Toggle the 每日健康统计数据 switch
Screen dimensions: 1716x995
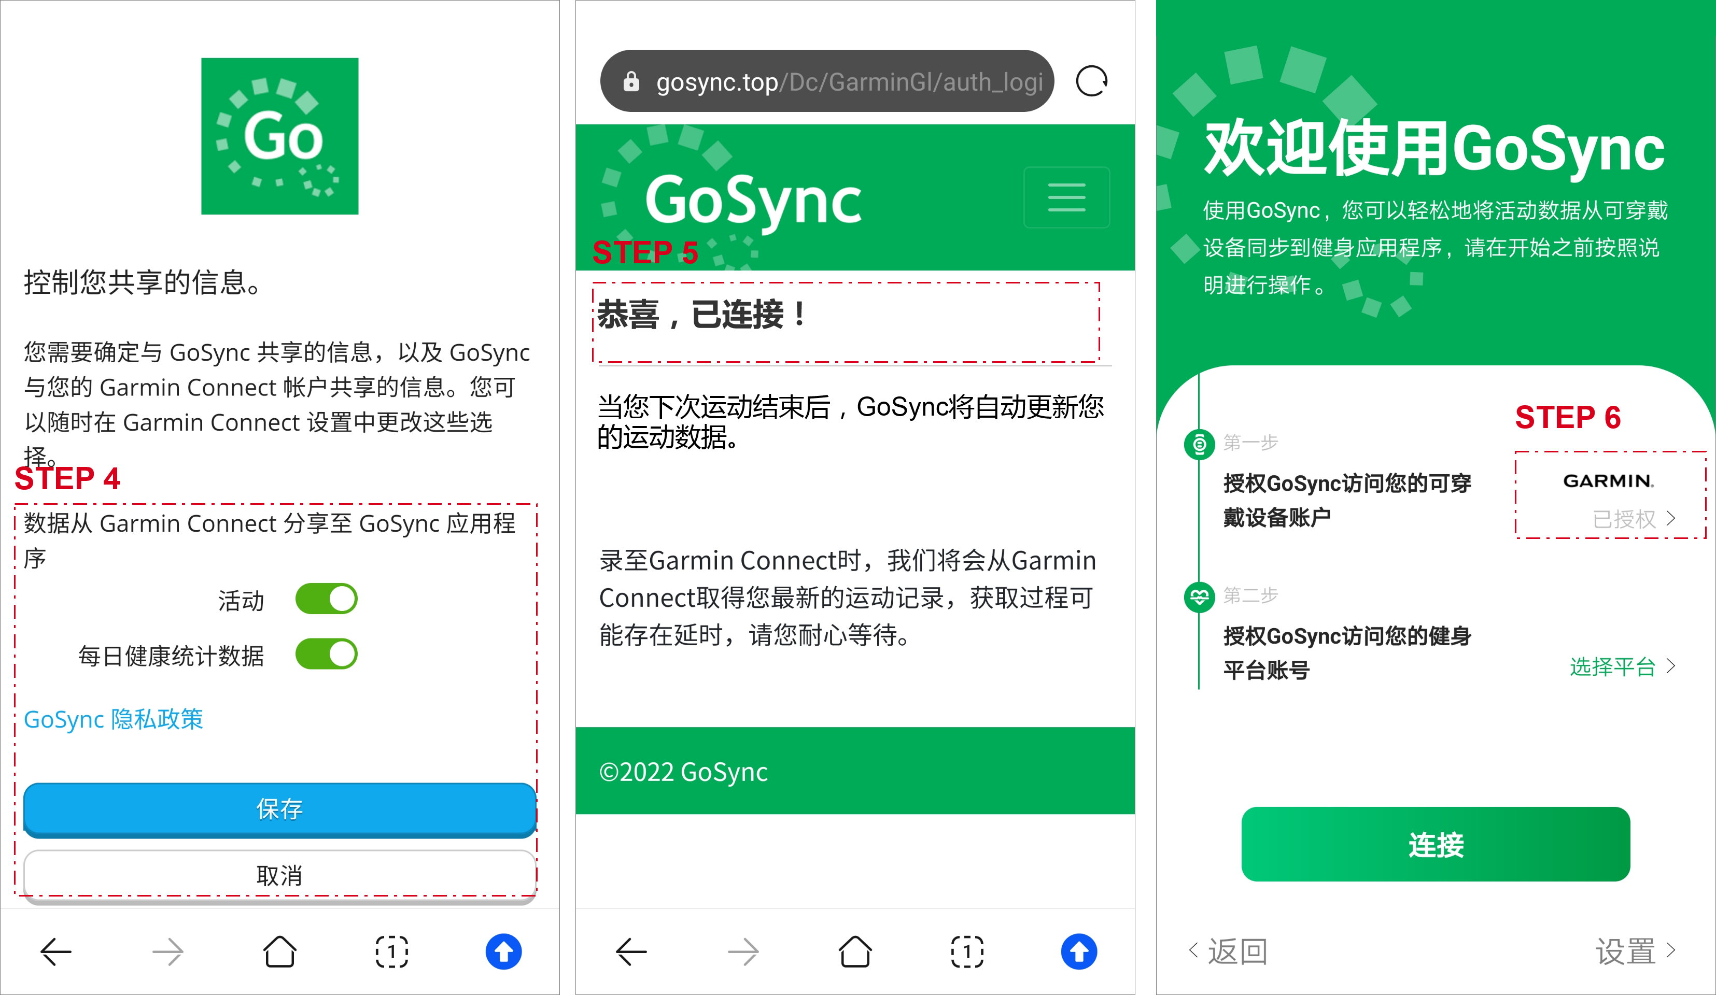(326, 654)
